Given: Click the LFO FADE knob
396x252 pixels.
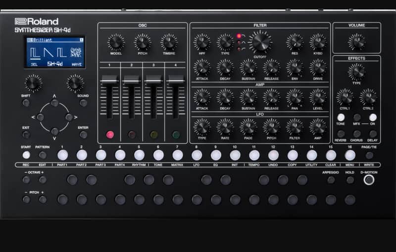Looking at the screenshot, I should click(248, 127).
